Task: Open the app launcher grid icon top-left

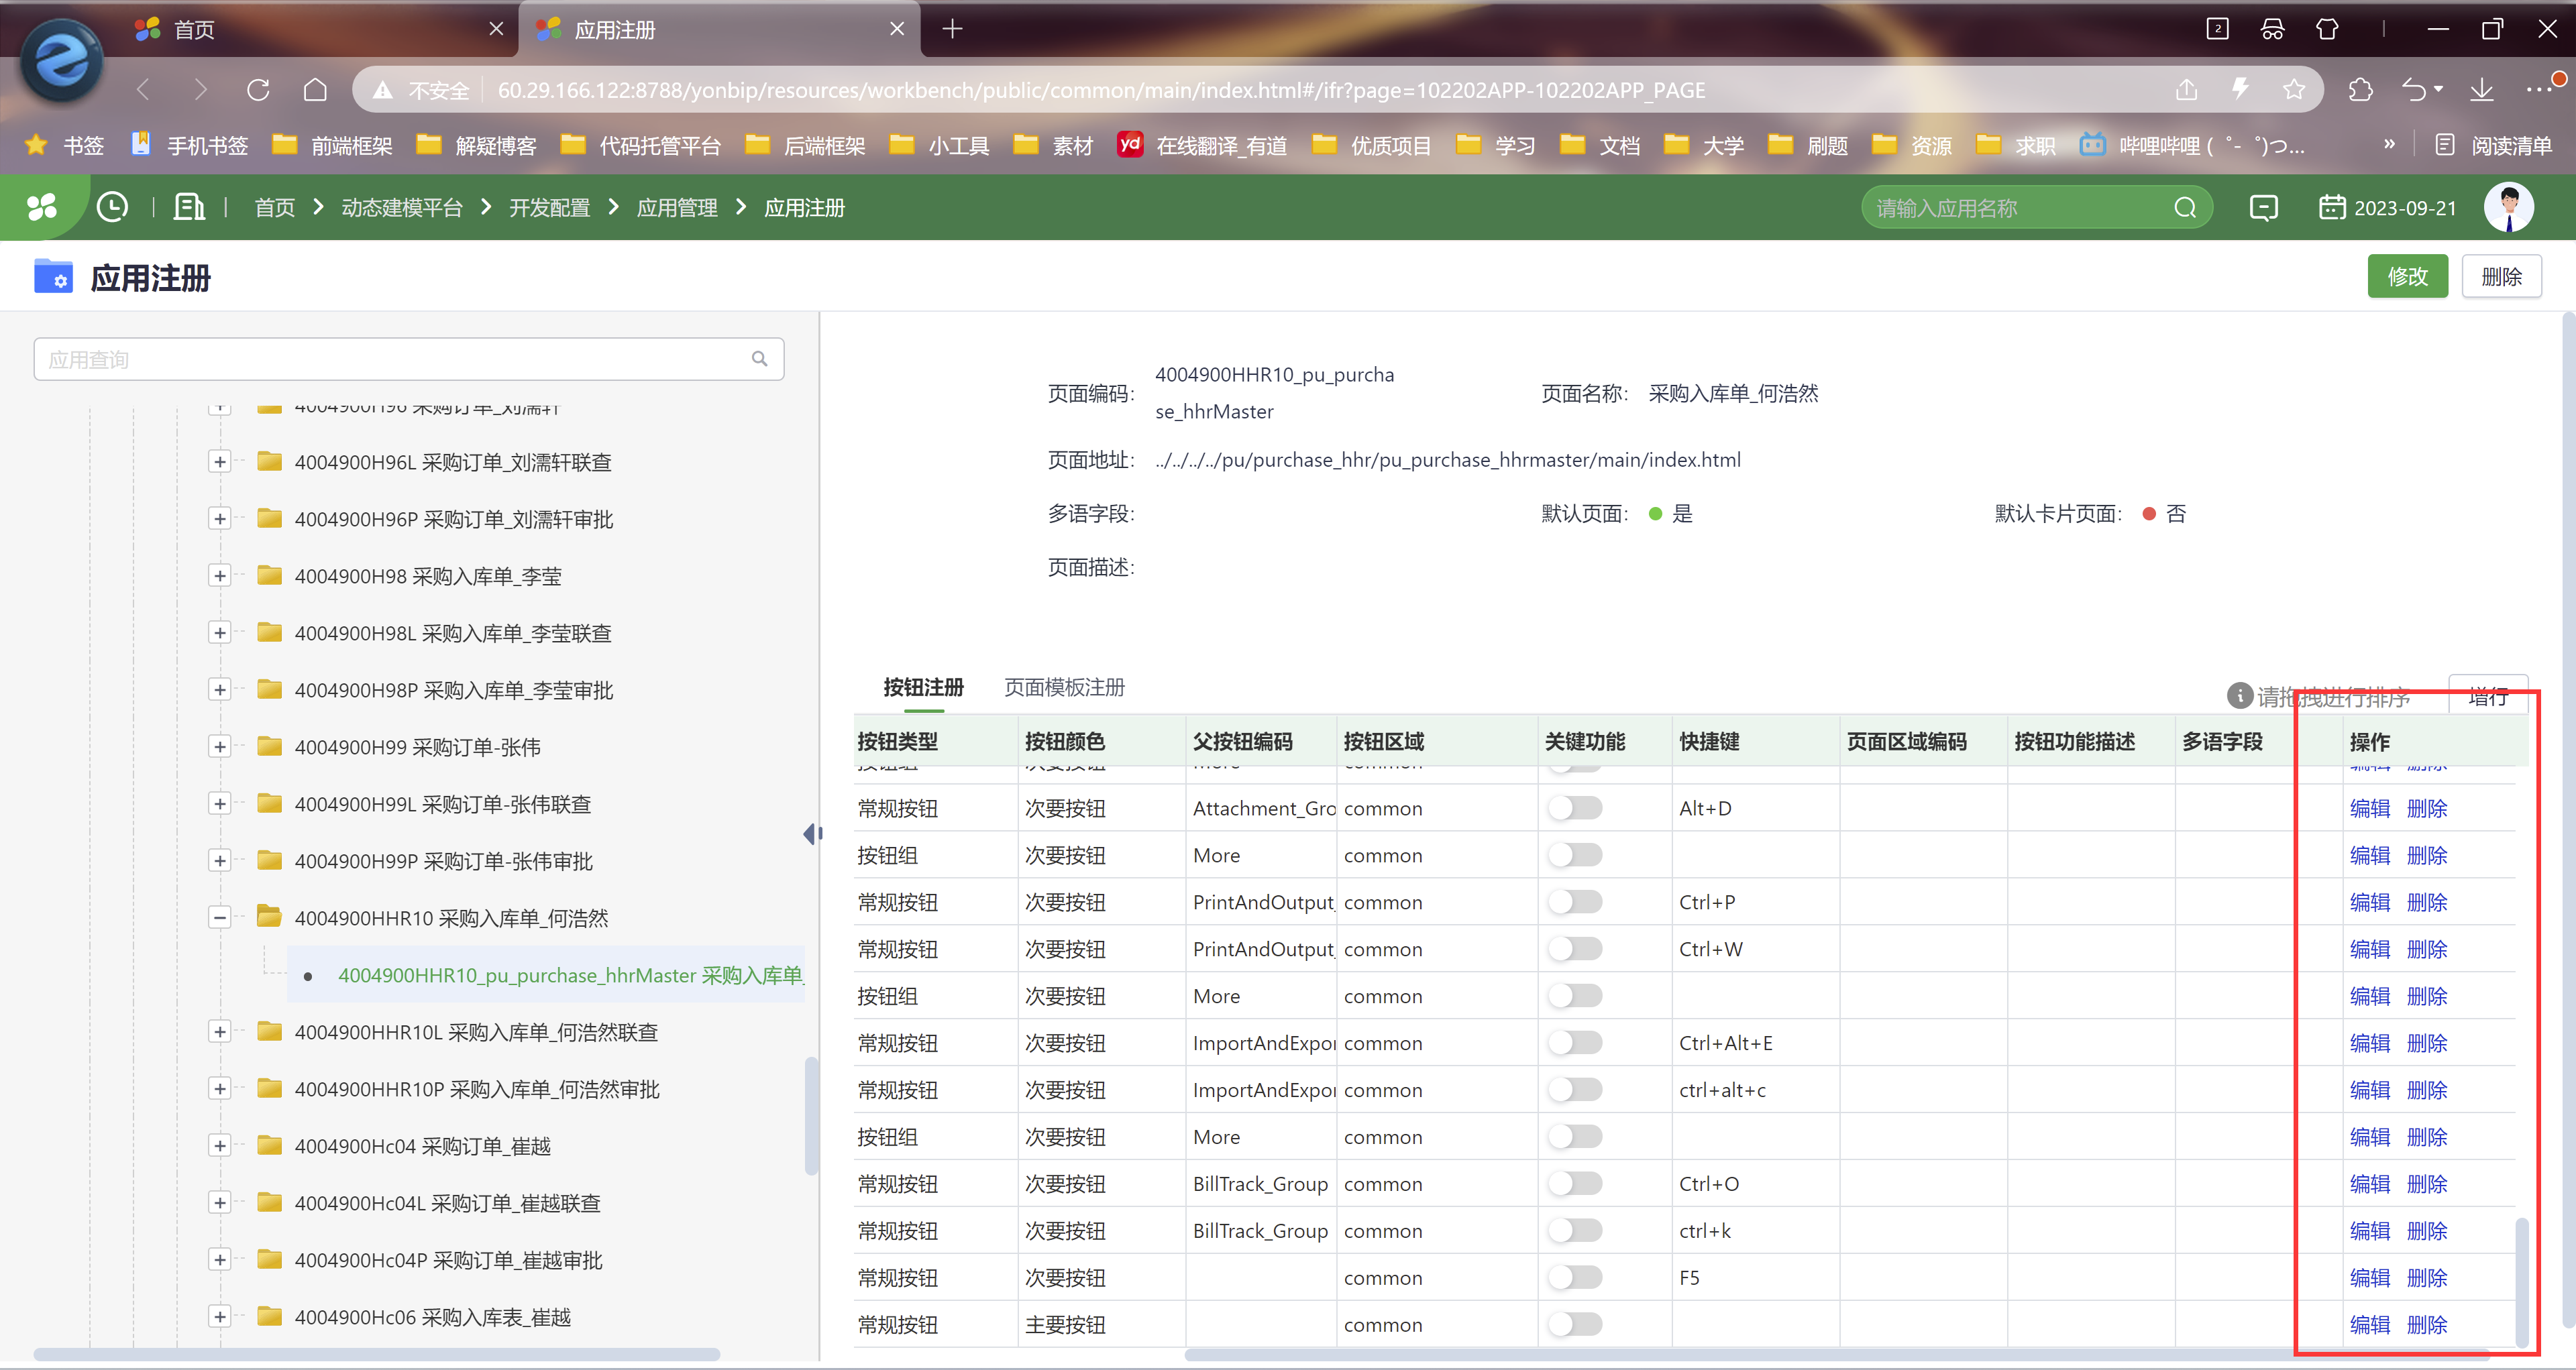Action: [x=42, y=207]
